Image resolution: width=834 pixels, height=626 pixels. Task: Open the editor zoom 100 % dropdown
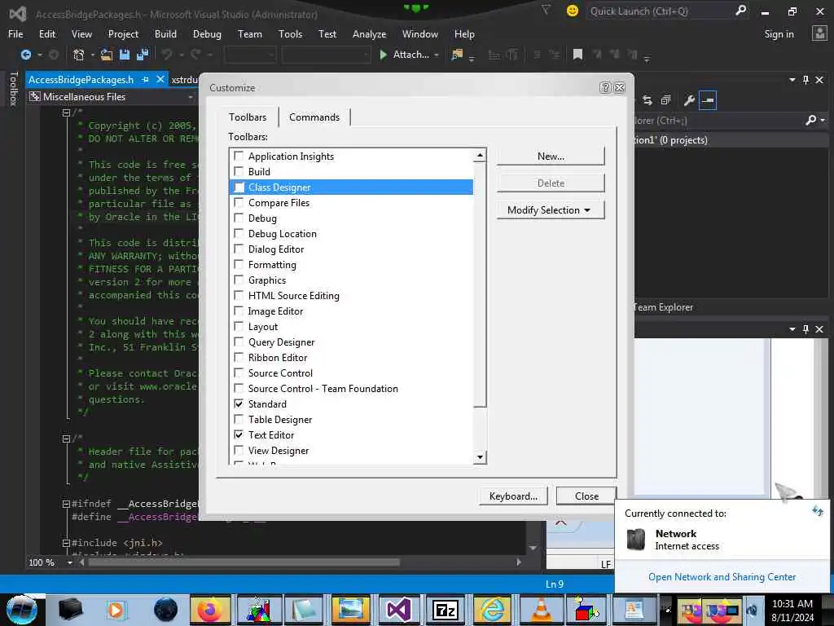click(70, 562)
